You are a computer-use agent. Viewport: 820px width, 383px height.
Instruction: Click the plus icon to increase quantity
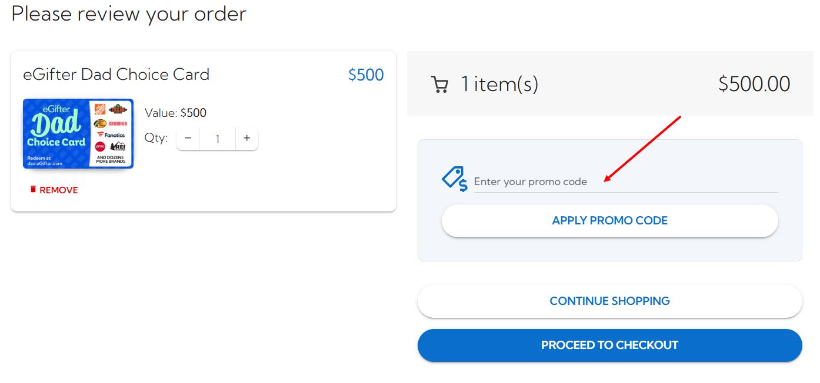246,139
